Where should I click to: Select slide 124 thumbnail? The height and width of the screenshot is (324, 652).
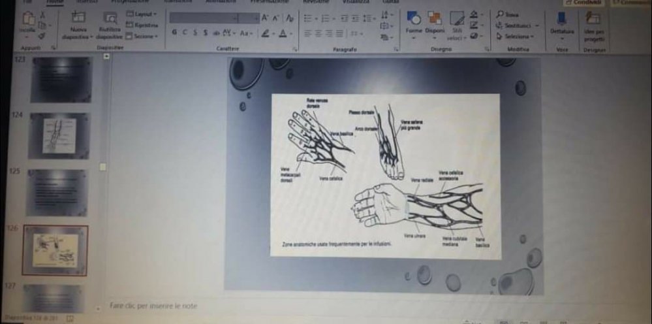point(59,136)
